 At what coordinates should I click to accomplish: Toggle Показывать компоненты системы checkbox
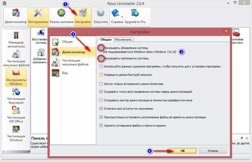pyautogui.click(x=101, y=59)
